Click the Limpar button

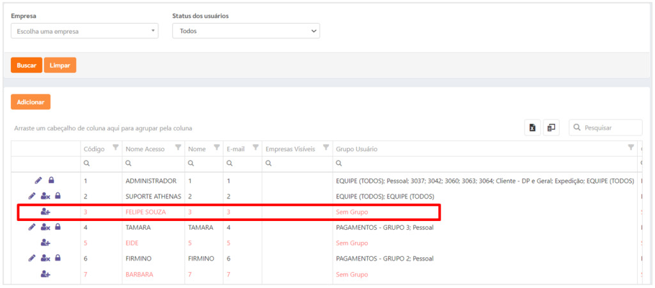point(59,65)
